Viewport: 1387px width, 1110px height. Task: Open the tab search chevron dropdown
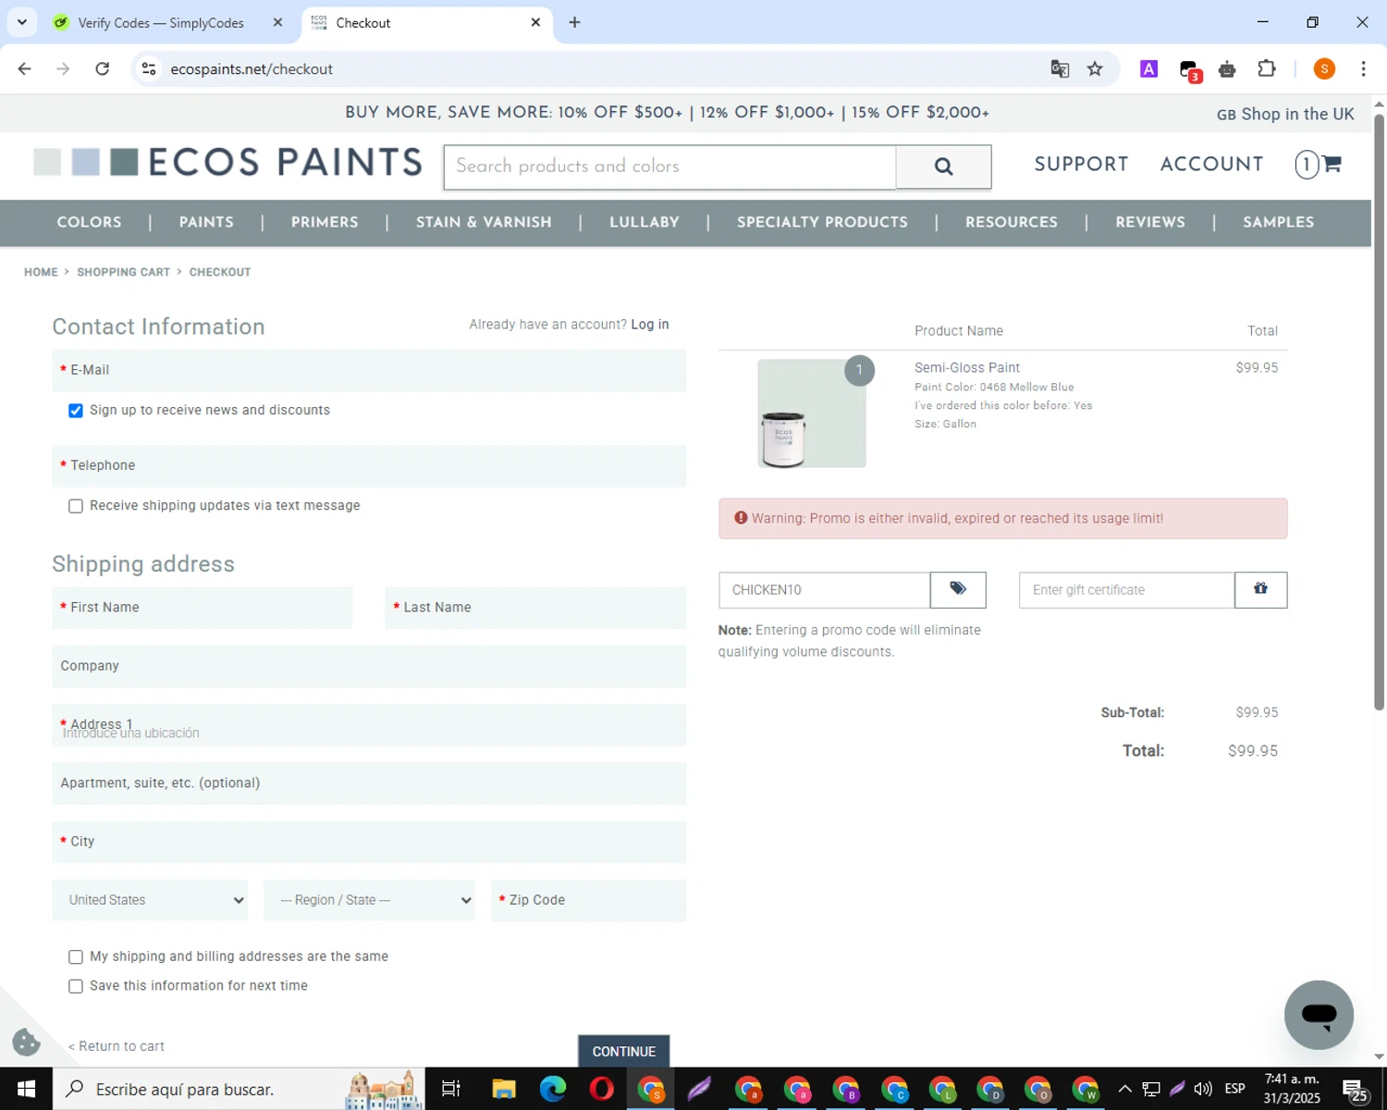pos(22,22)
